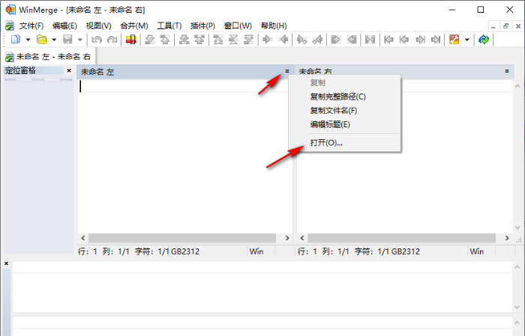Click the right pane header menu icon
Viewport: 525px width, 336px height.
coord(507,71)
